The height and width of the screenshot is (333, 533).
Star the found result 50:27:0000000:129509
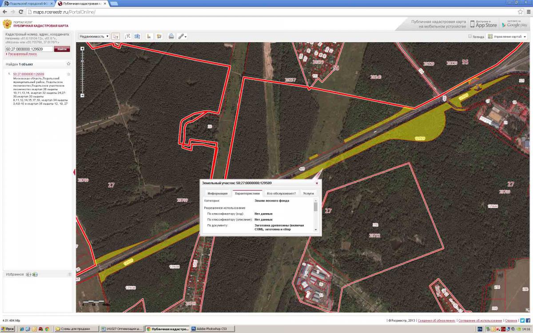click(x=68, y=74)
